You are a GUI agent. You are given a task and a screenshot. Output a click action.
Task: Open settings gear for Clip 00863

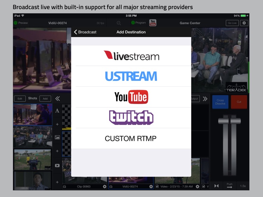(104, 187)
